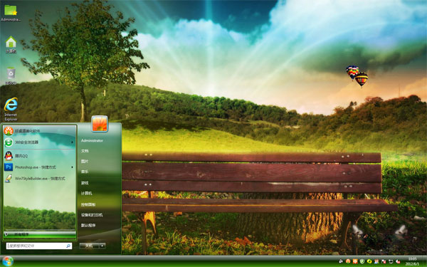This screenshot has height=267, width=427.
Task: Launch Photoshop.exe shortcut icon in Start menu
Action: pyautogui.click(x=9, y=167)
